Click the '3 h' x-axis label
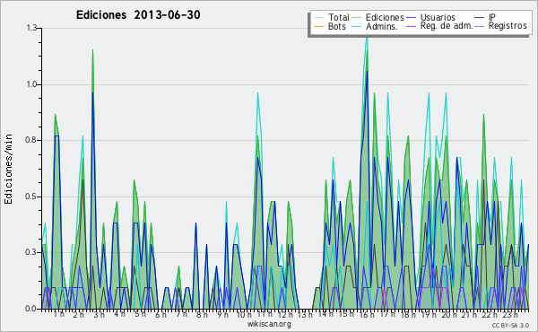 pos(100,314)
